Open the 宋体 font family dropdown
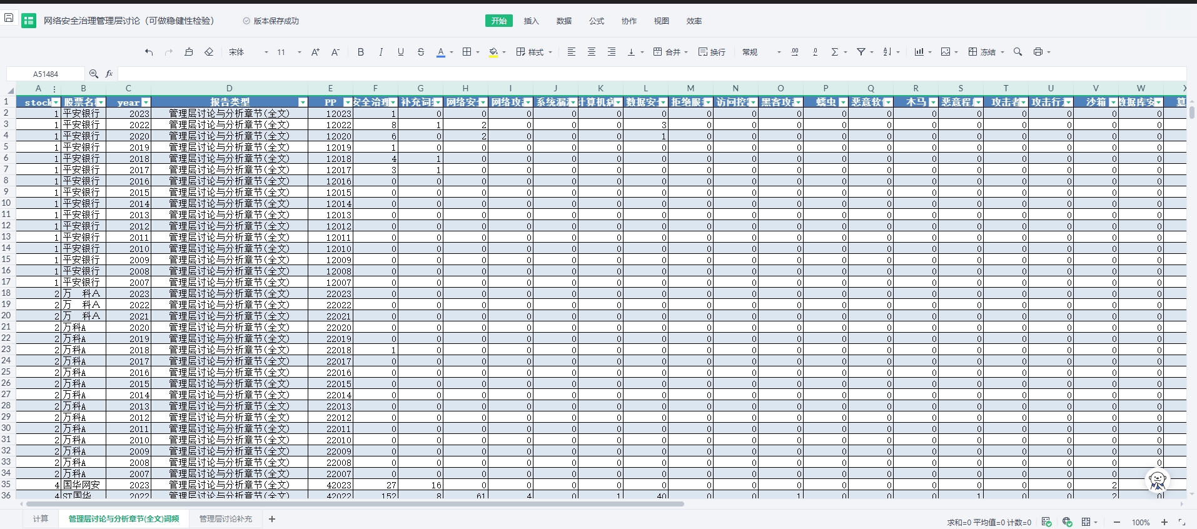The height and width of the screenshot is (529, 1197). pos(248,52)
